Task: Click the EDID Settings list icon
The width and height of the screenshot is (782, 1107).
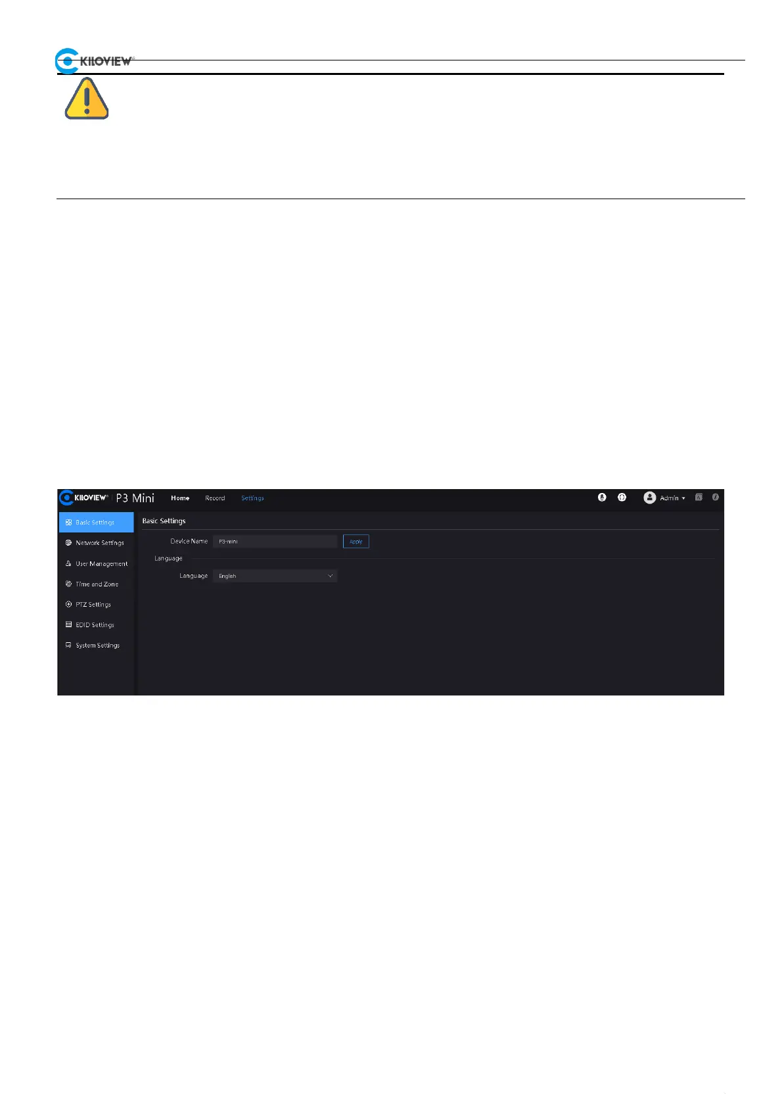Action: 68,624
